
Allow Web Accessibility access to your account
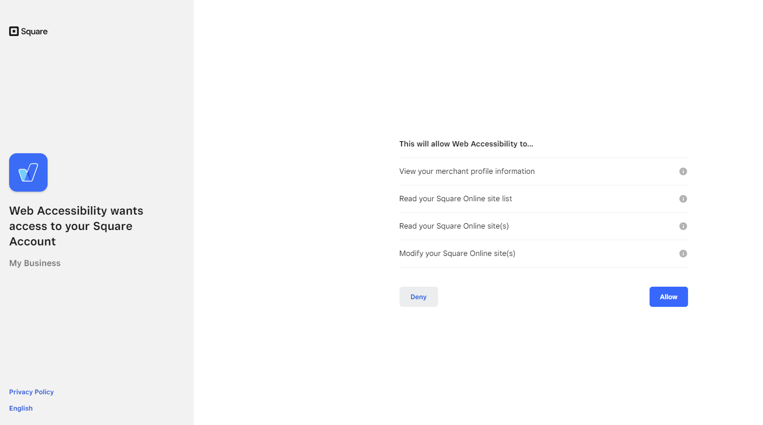coord(668,297)
